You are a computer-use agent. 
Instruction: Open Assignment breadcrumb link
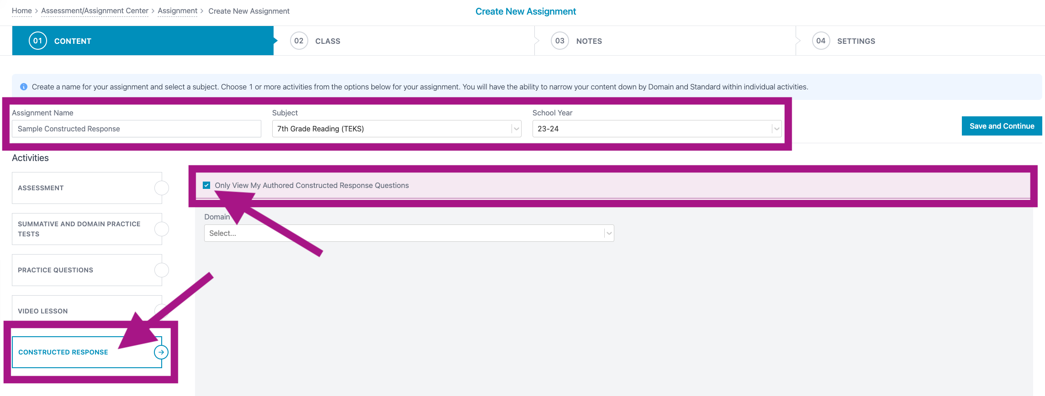(177, 11)
